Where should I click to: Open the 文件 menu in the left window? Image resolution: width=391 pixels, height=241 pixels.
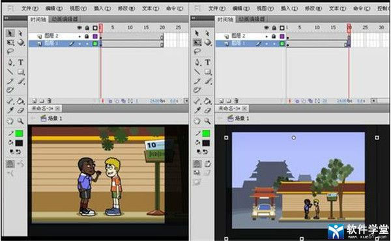pos(30,8)
